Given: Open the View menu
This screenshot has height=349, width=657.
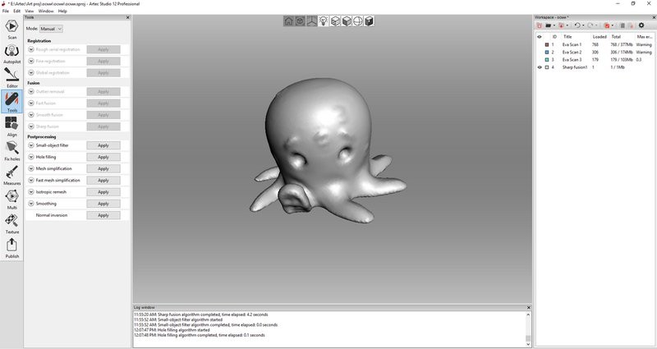Looking at the screenshot, I should coord(30,11).
